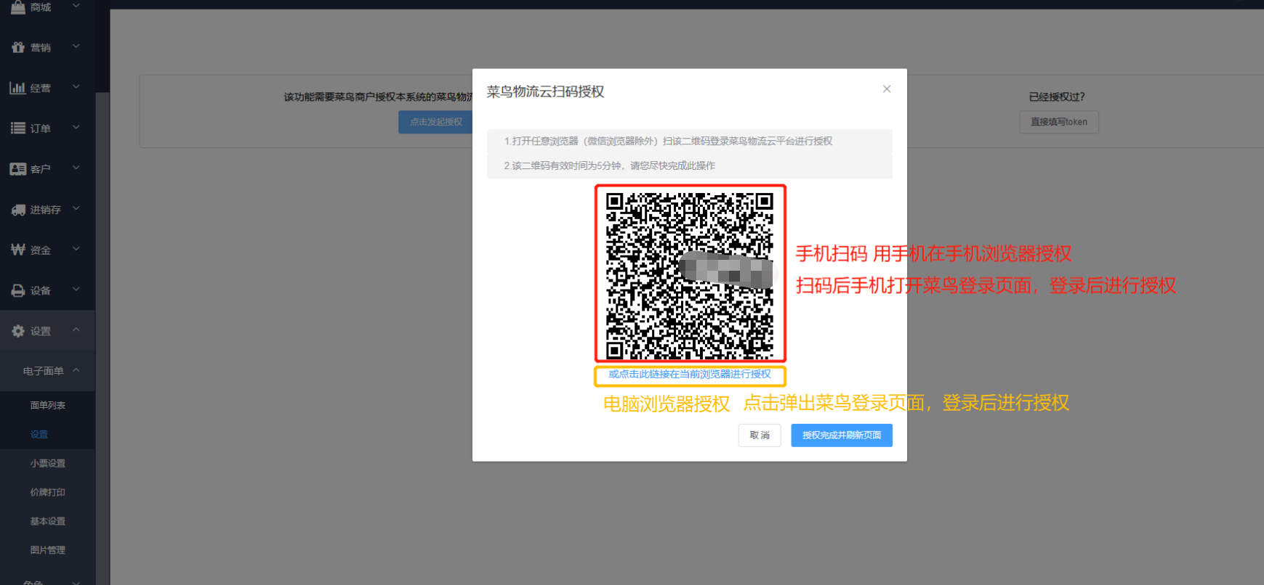Click the QR code image
The height and width of the screenshot is (585, 1264).
coord(690,275)
